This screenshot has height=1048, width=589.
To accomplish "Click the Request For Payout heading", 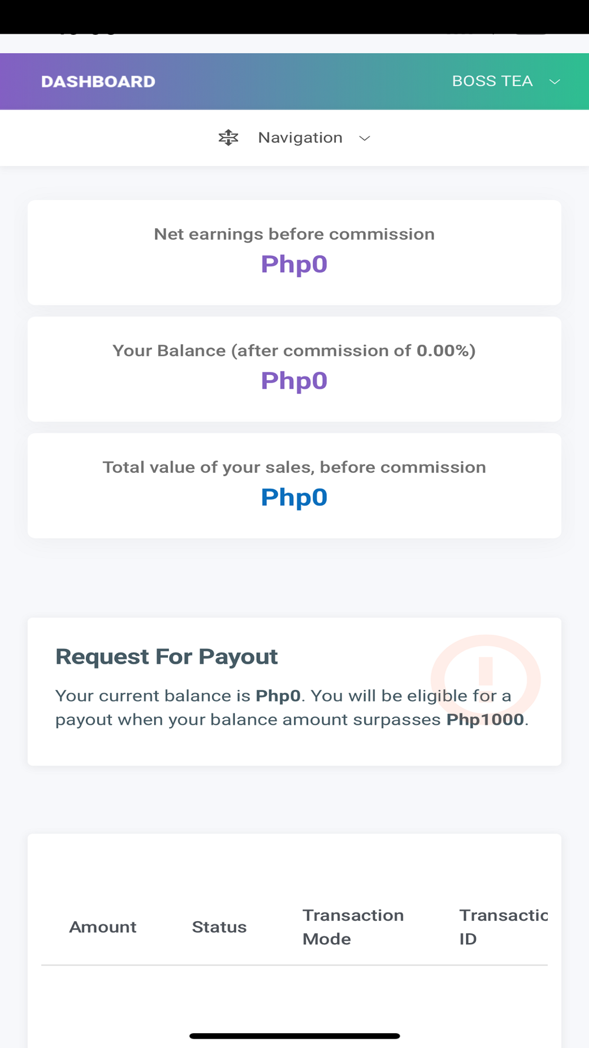I will pyautogui.click(x=167, y=656).
